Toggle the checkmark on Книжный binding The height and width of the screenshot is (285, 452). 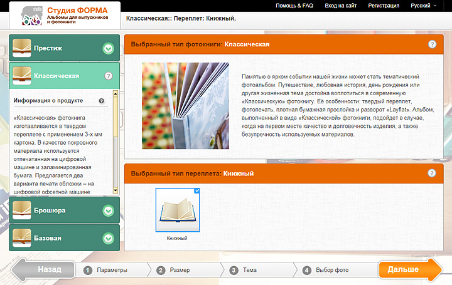pyautogui.click(x=197, y=190)
